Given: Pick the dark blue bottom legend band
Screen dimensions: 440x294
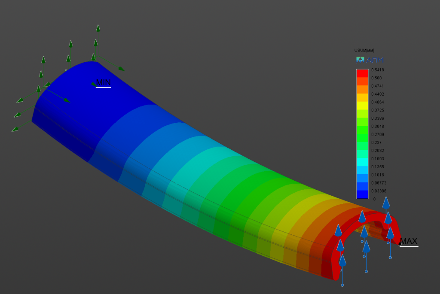Looking at the screenshot, I should pyautogui.click(x=362, y=195).
